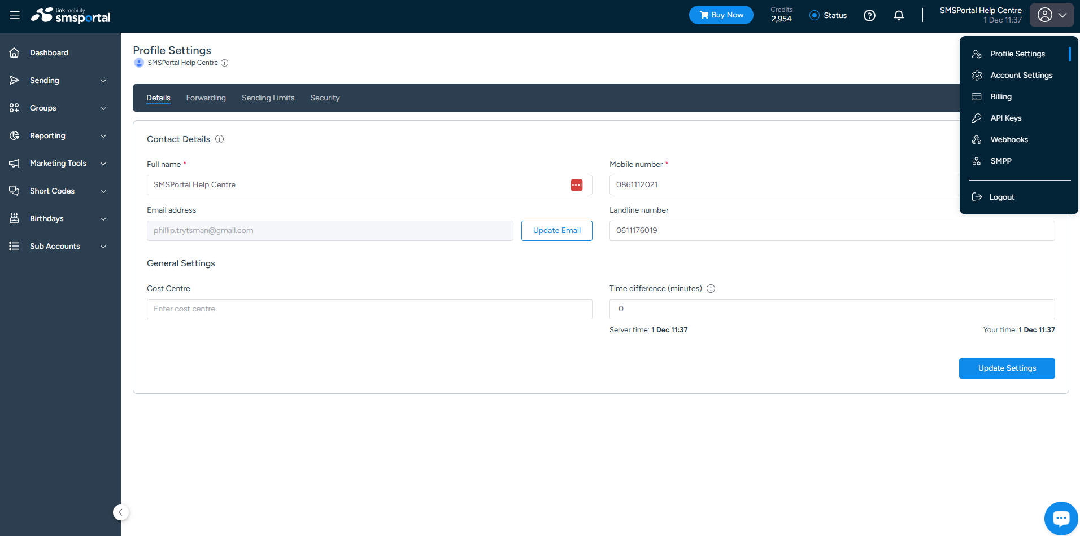Switch to the Security tab

tap(324, 98)
